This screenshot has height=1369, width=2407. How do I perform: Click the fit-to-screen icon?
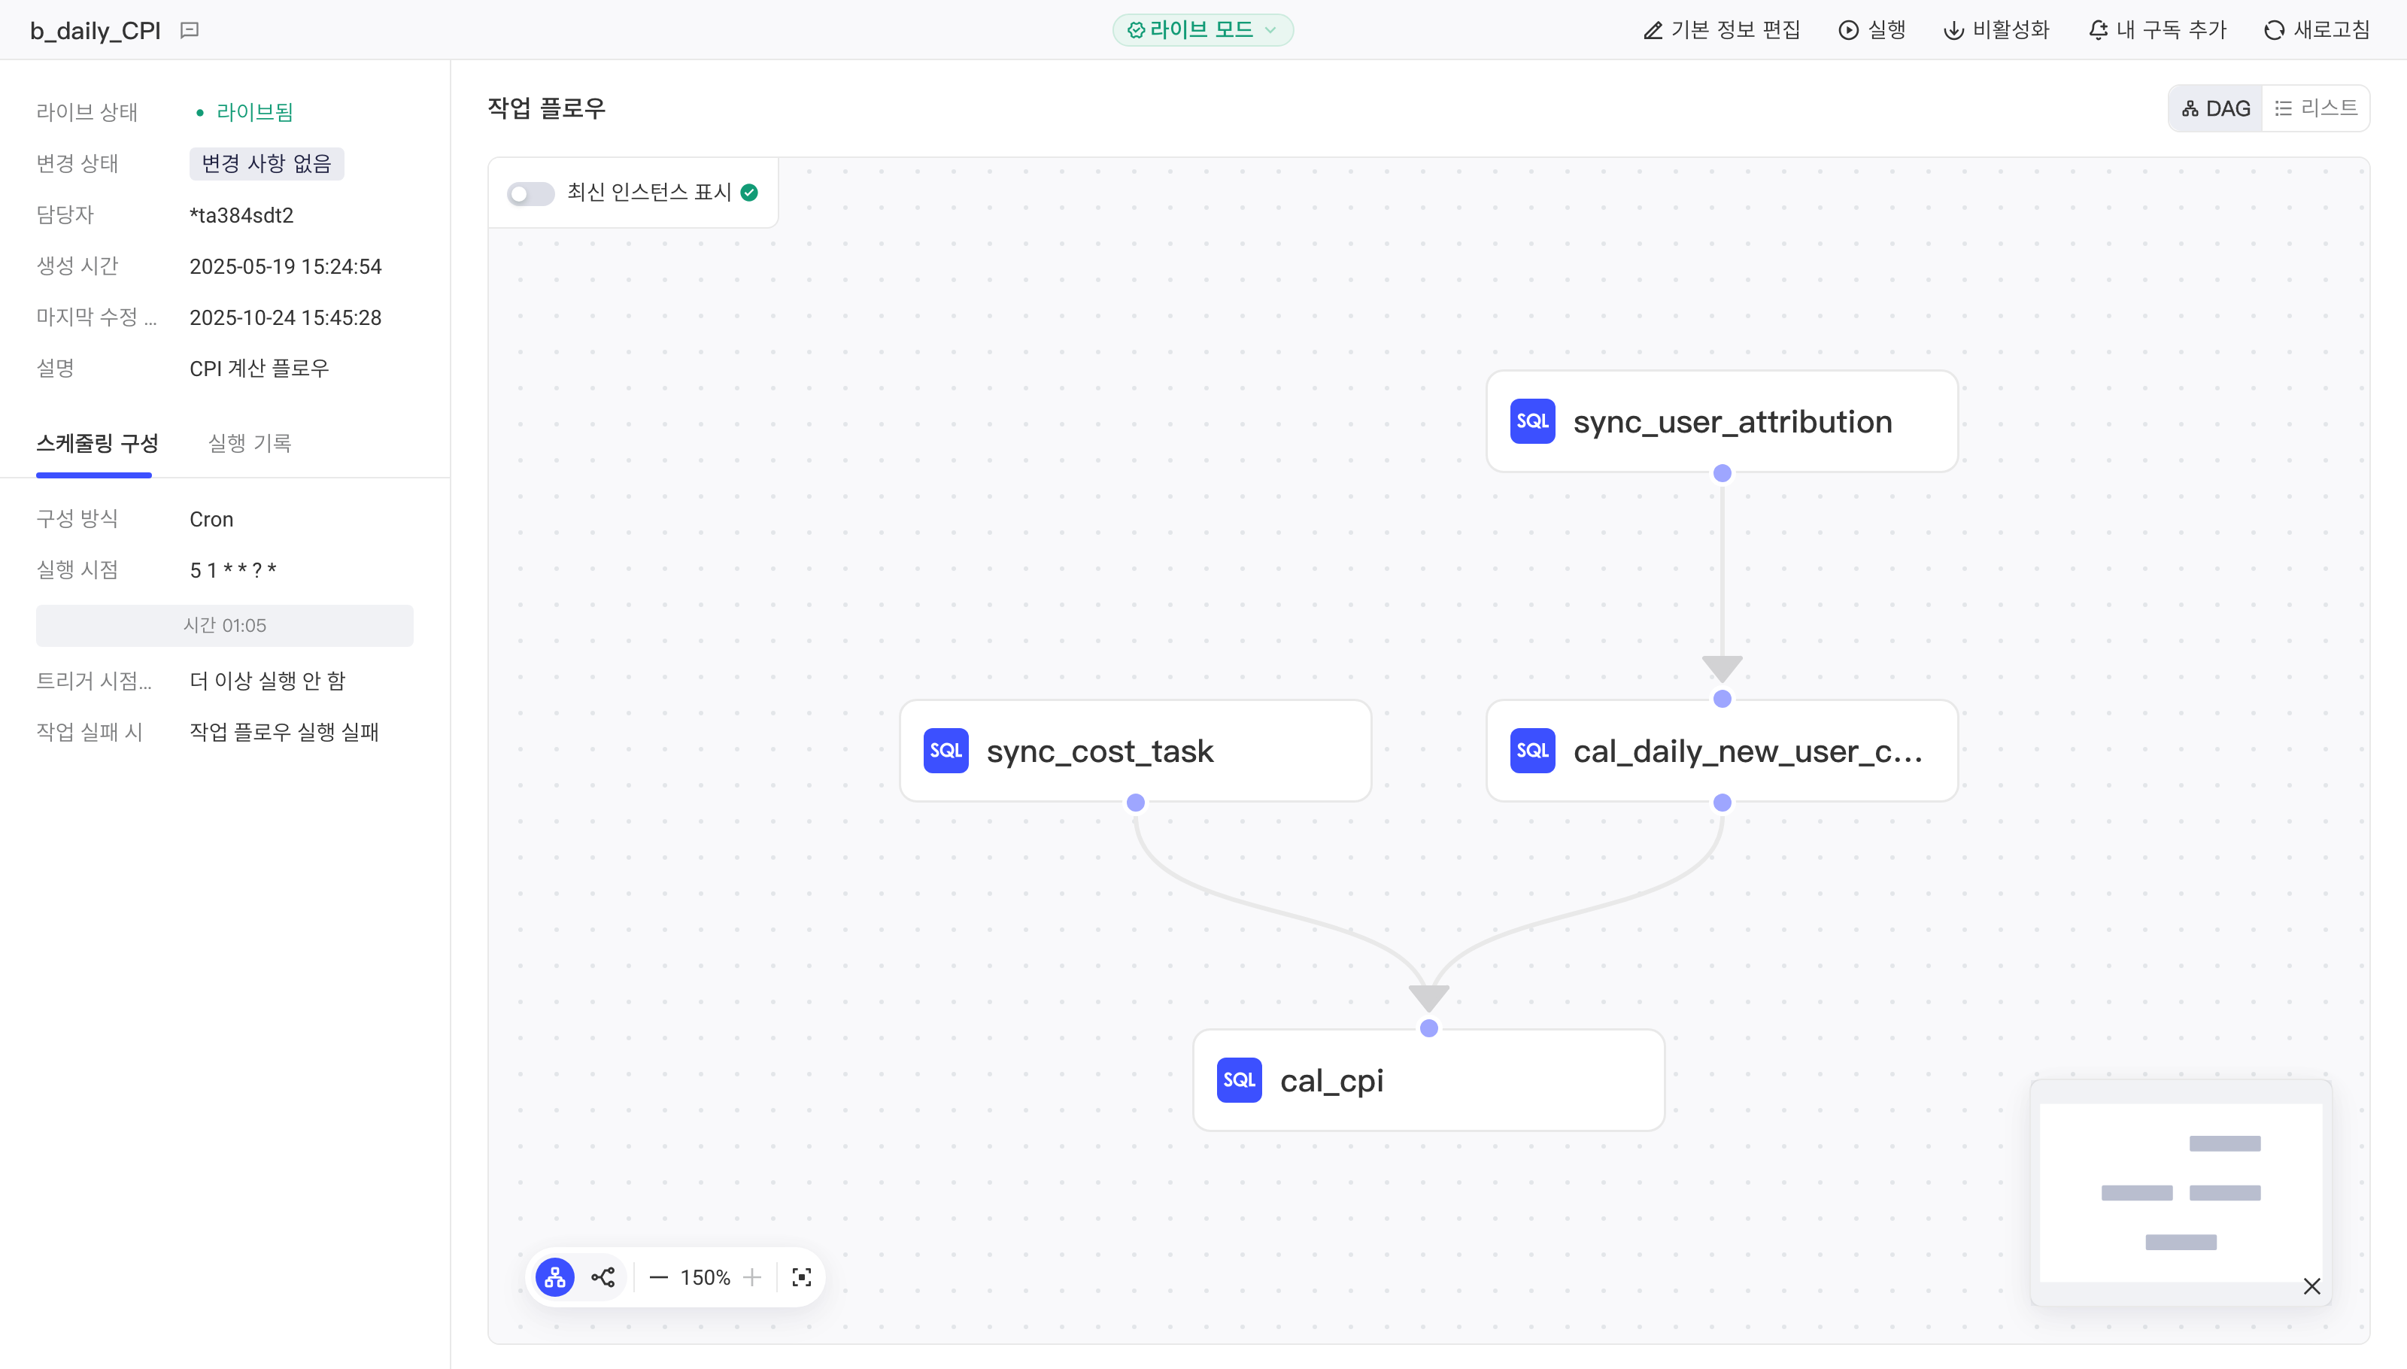pos(801,1277)
